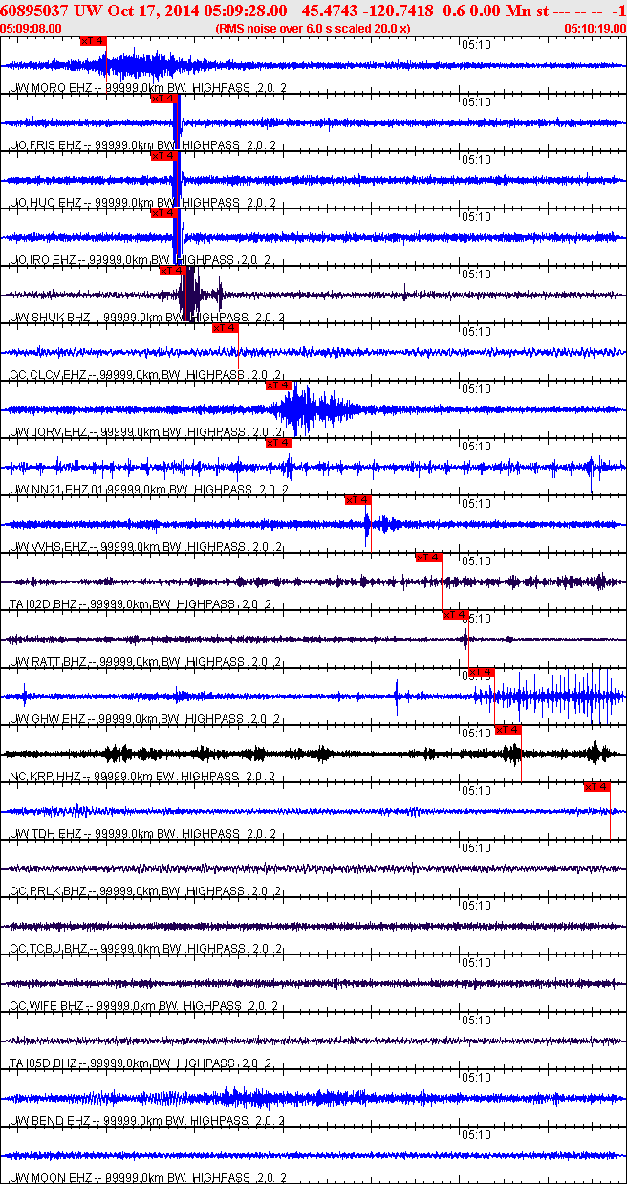Click the pick marker on UW VVHS trace
Screen dimensions: 627x1184
point(357,499)
